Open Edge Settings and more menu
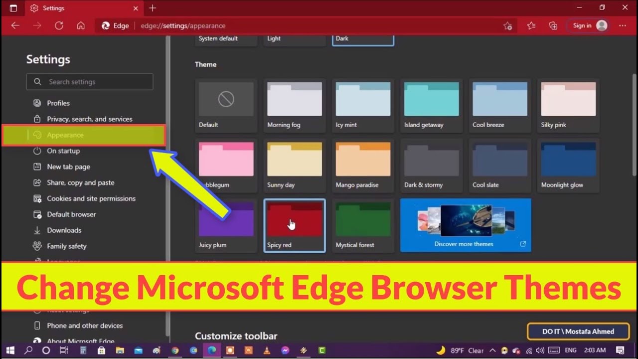Screen dimensions: 638x359 tap(623, 26)
